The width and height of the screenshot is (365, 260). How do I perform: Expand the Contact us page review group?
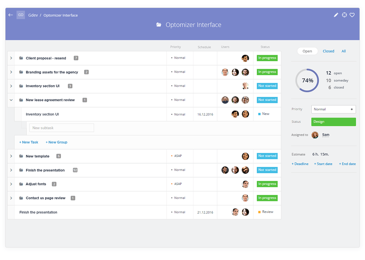11,198
